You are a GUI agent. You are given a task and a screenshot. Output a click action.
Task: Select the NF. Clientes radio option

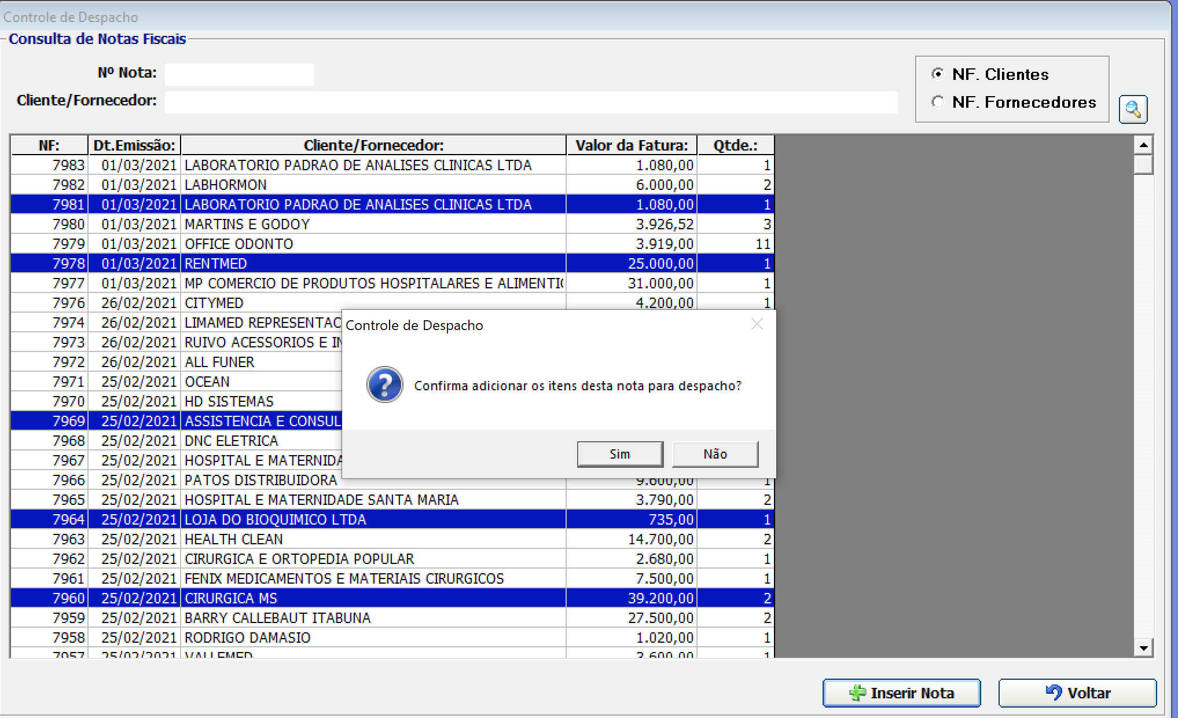938,74
